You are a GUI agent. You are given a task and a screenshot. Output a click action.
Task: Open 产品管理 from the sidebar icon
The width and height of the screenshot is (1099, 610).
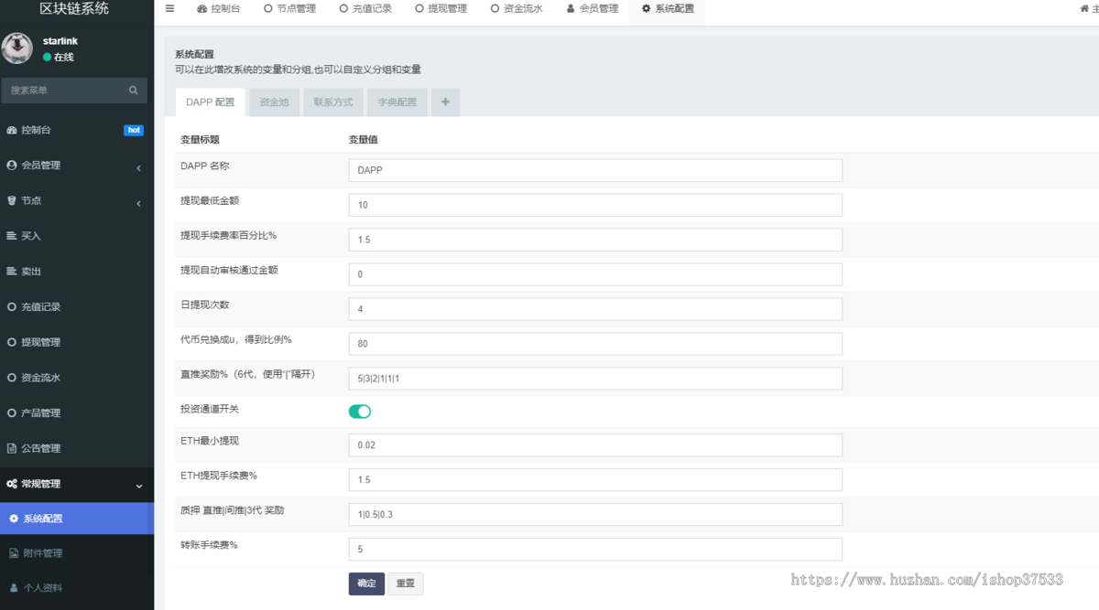10,412
